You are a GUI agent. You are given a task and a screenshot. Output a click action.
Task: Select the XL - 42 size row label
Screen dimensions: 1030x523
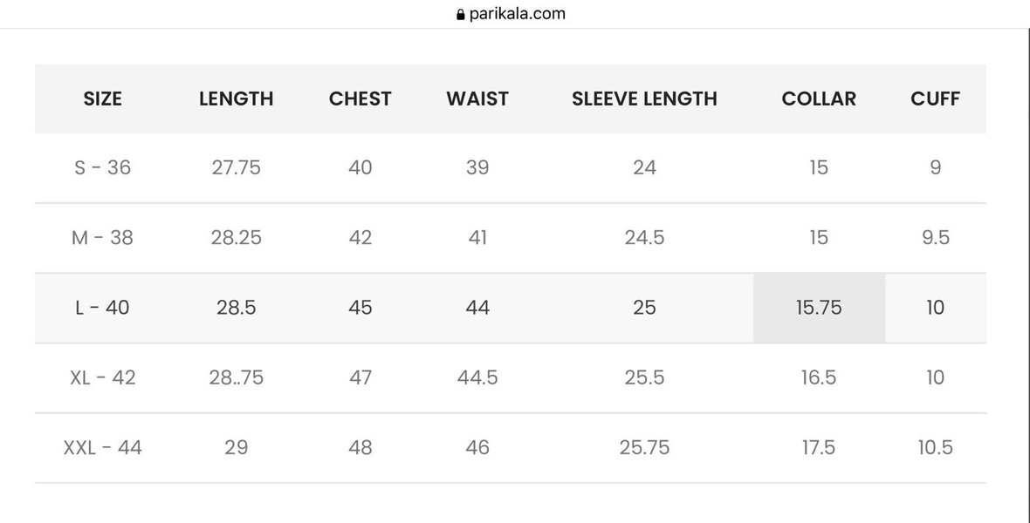click(102, 378)
